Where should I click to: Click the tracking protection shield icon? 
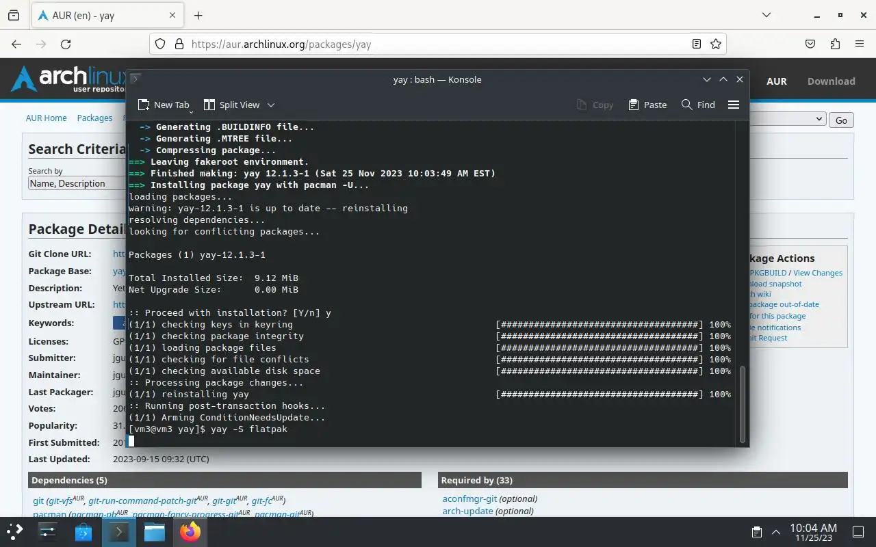point(160,44)
